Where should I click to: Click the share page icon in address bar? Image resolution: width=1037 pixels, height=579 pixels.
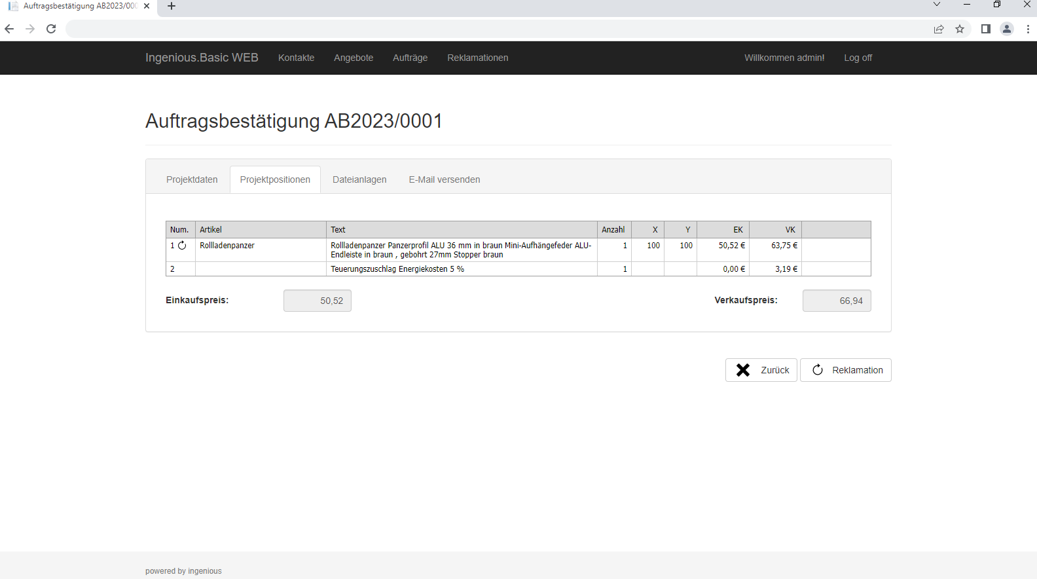tap(939, 29)
